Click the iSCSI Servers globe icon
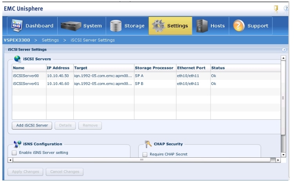 [x=17, y=59]
